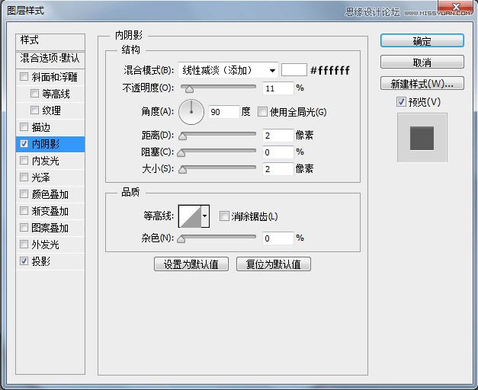Enable the 斜面和浮雕 checkbox
The height and width of the screenshot is (390, 478).
tap(24, 77)
